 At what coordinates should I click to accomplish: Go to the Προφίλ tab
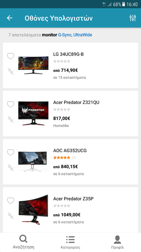point(117,242)
